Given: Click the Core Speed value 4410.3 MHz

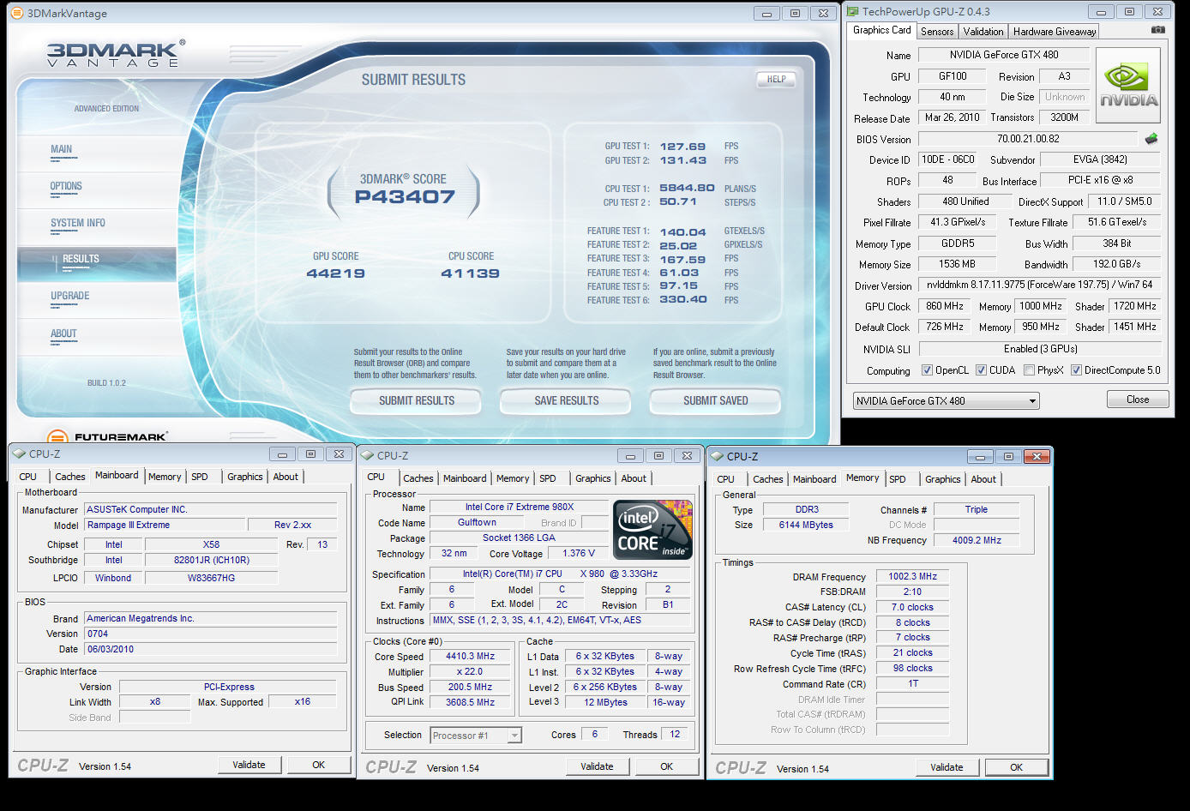Looking at the screenshot, I should point(470,656).
